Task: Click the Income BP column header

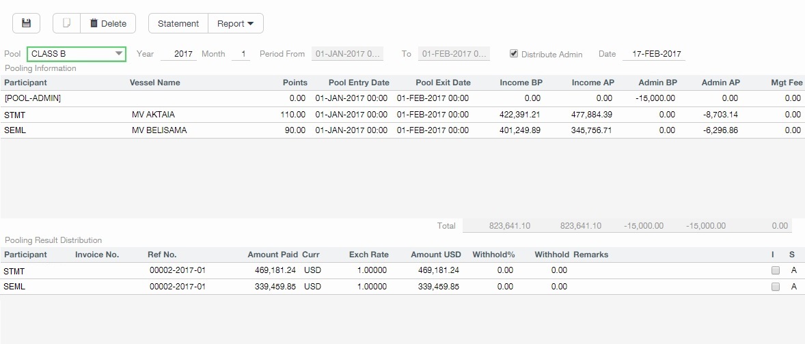Action: (521, 83)
